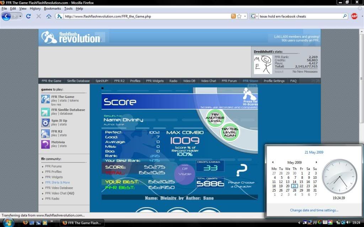The height and width of the screenshot is (227, 364).
Task: Click the address bar URL field
Action: tap(146, 16)
